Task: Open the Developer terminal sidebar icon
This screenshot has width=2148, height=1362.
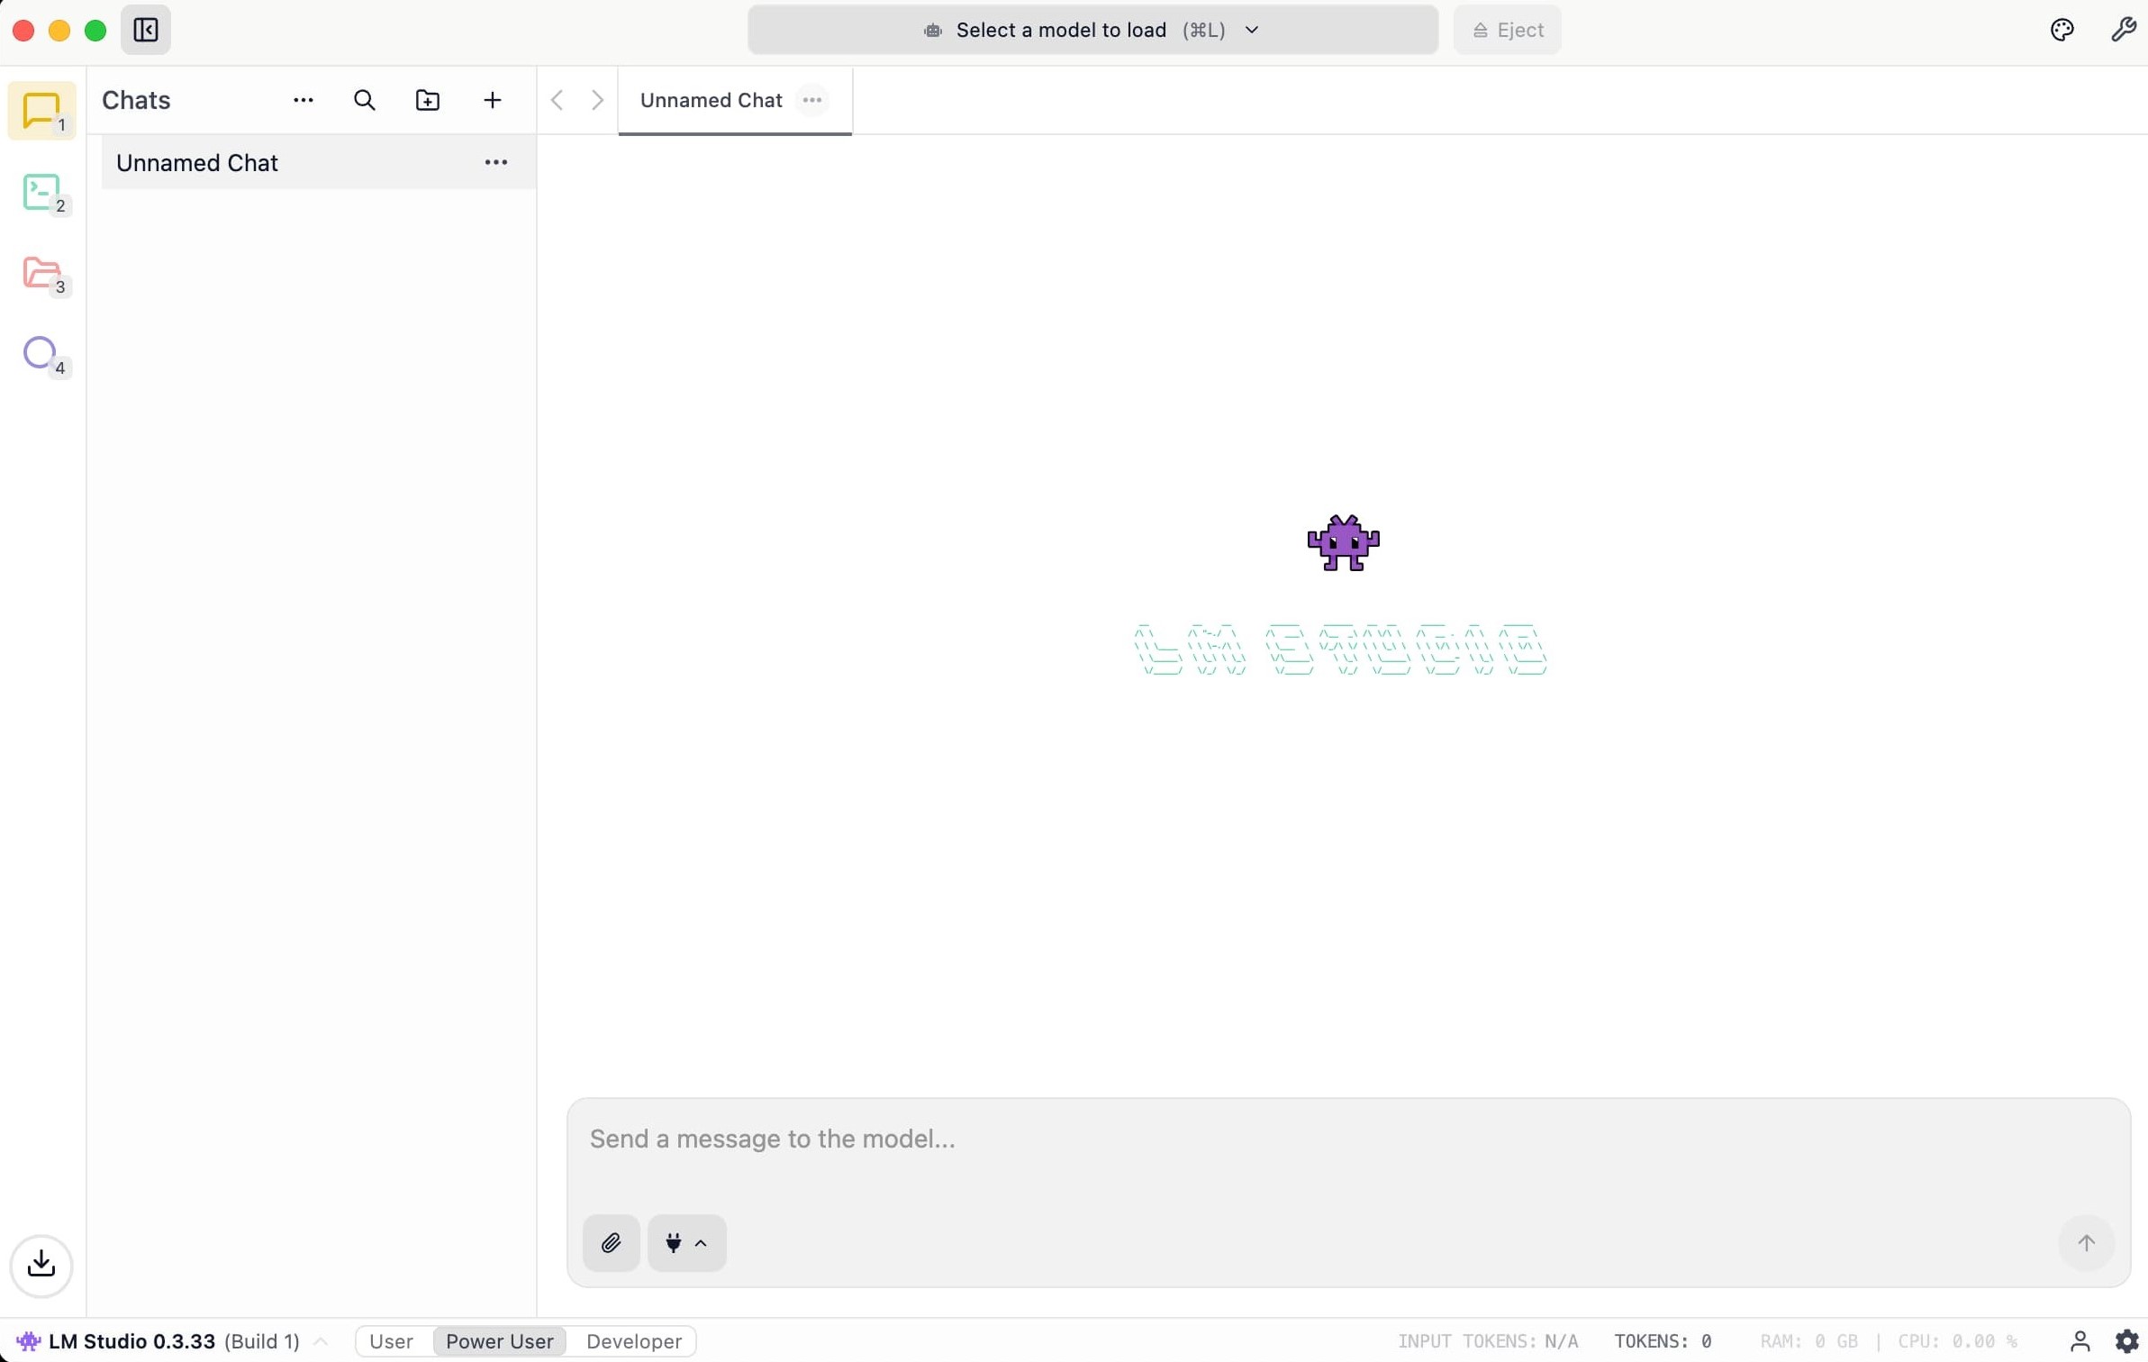Action: [41, 192]
